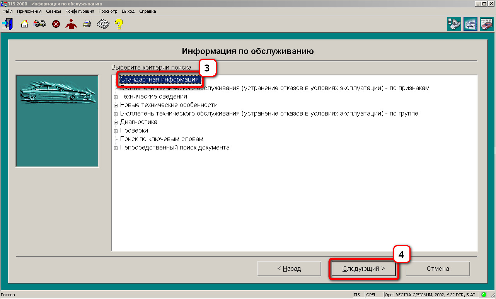Select the Диагностика label
Image resolution: width=496 pixels, height=299 pixels.
coord(138,122)
